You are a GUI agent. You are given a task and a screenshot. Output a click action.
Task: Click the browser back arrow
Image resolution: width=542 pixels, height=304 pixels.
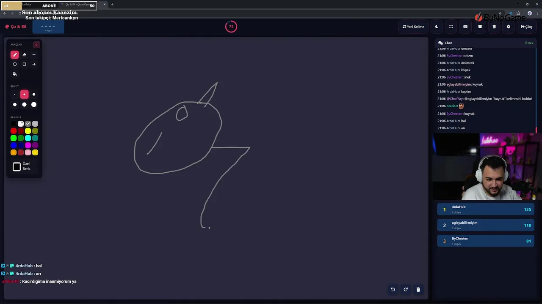5,13
